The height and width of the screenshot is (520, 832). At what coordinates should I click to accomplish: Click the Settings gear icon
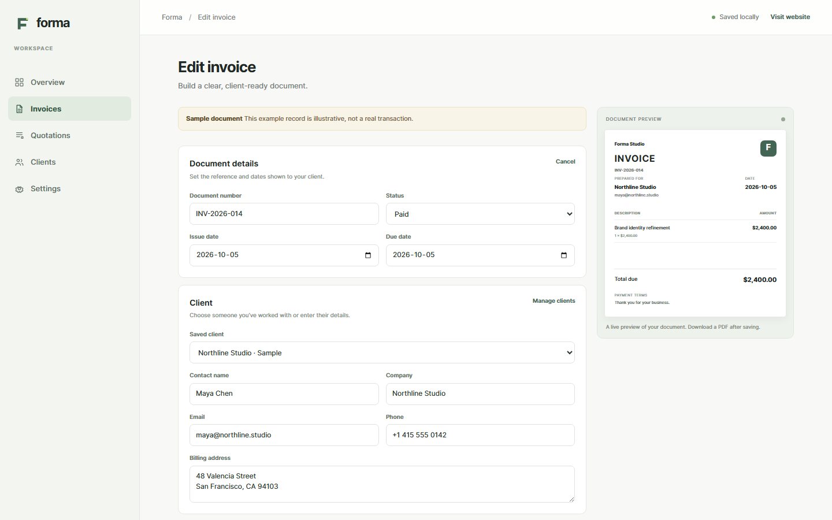coord(19,189)
